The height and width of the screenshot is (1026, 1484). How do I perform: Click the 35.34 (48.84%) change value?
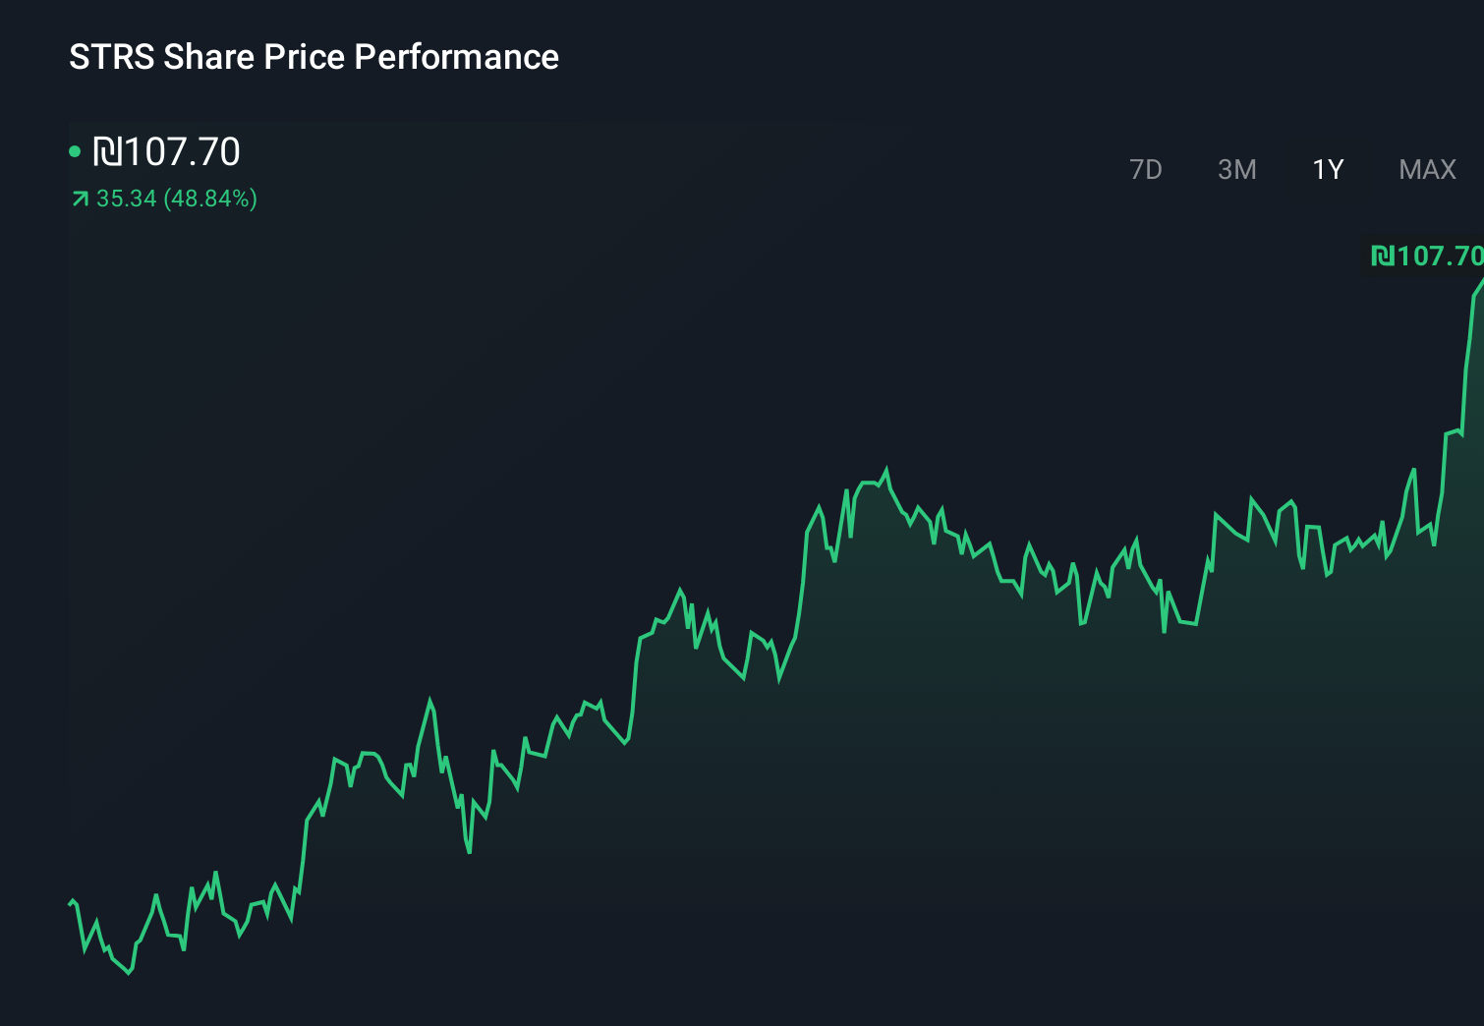(x=176, y=199)
